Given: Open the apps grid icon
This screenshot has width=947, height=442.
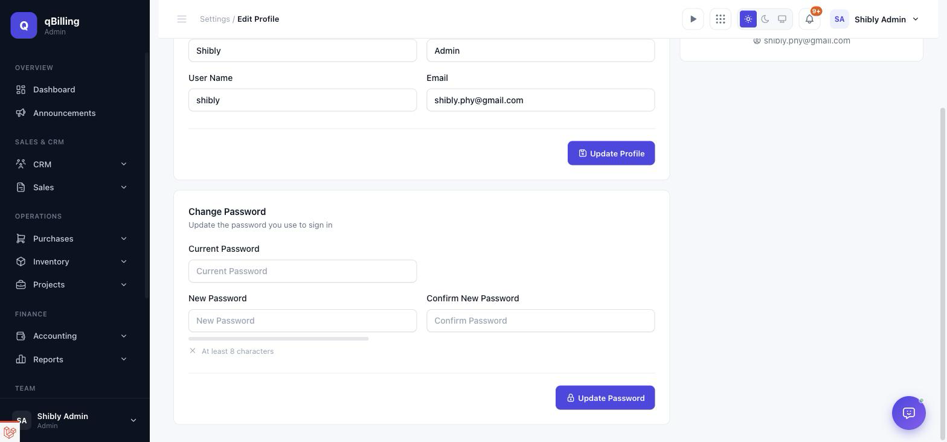Looking at the screenshot, I should 721,19.
